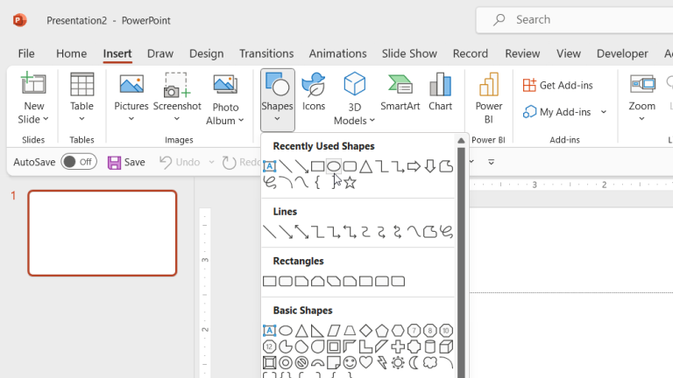Open Get Add-ins

(x=557, y=85)
